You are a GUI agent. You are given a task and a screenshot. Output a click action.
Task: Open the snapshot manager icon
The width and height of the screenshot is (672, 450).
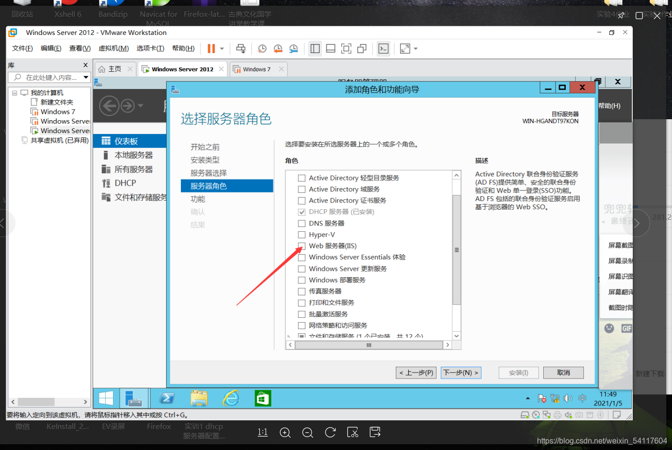click(x=293, y=48)
